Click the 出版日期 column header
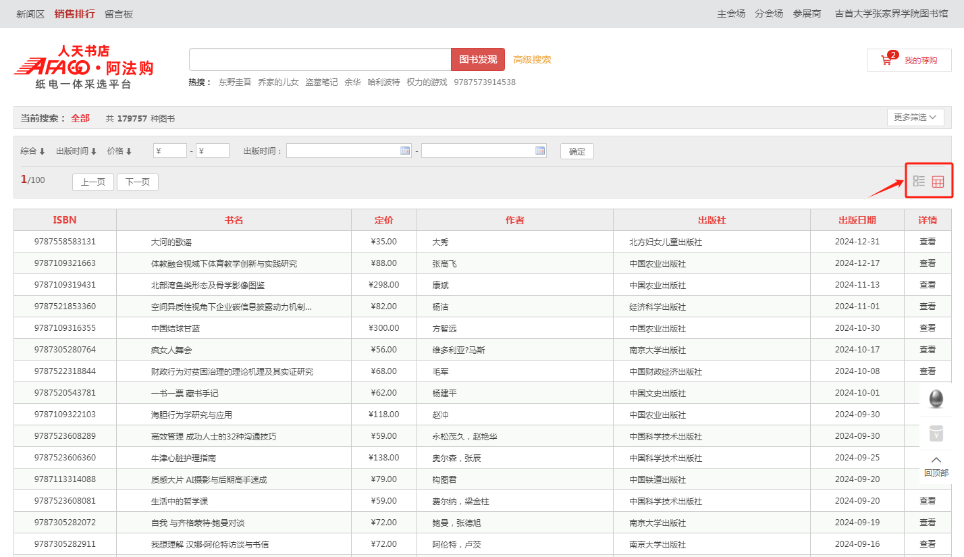The height and width of the screenshot is (557, 964). point(857,220)
